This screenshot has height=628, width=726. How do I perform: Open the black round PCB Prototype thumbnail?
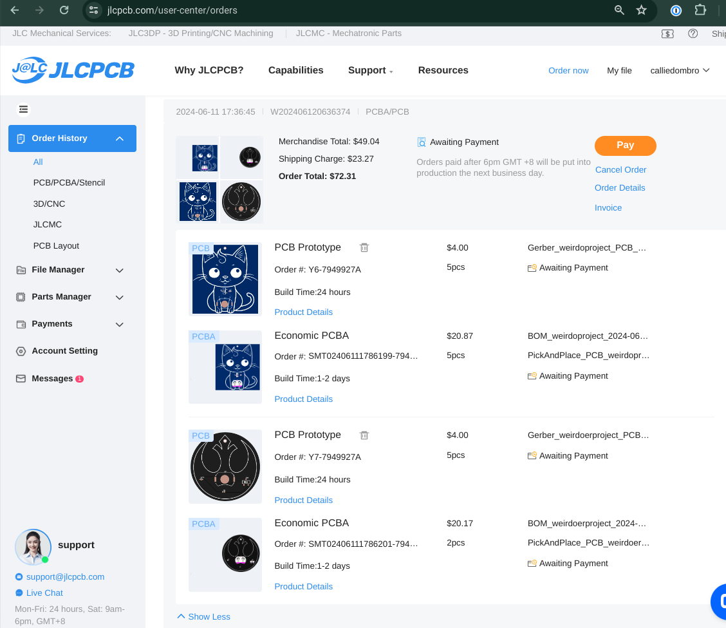225,467
